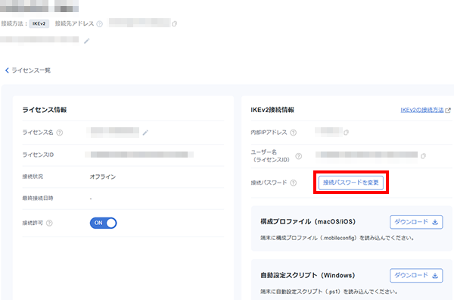The image size is (454, 300).
Task: Open help for 接続先アドレス
Action: click(99, 23)
